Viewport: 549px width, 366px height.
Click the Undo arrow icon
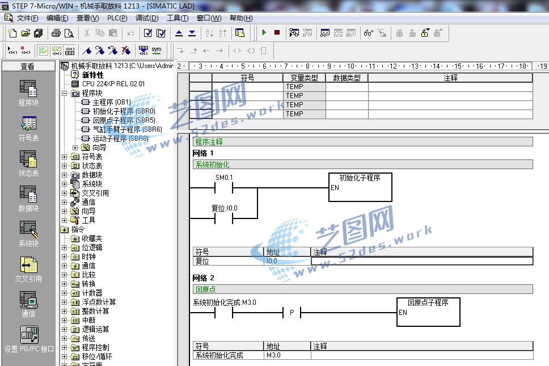click(130, 33)
